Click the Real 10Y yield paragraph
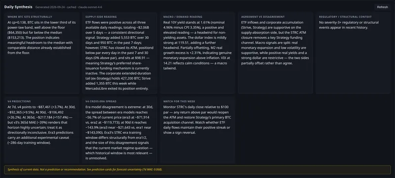The width and height of the screenshot is (395, 178). (x=197, y=45)
